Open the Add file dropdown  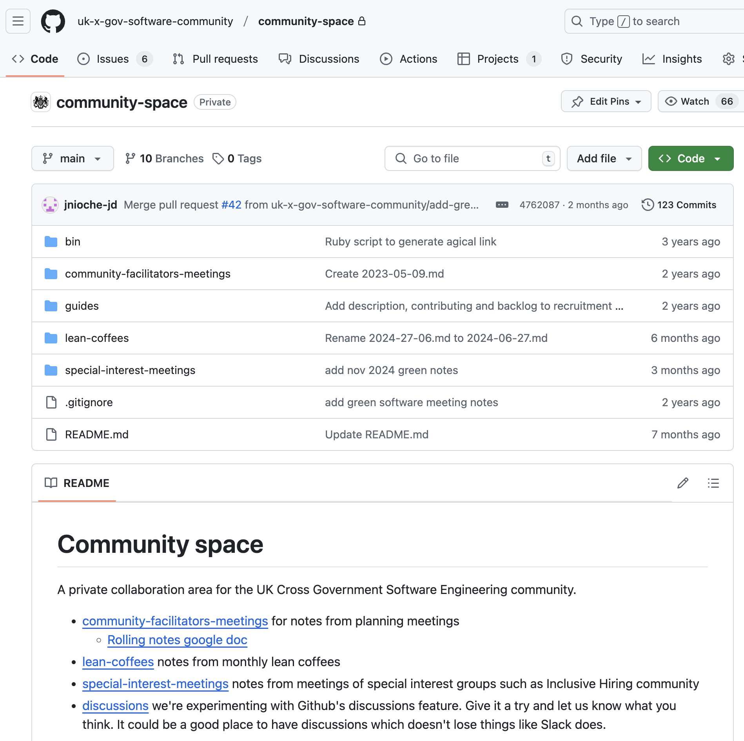pyautogui.click(x=604, y=158)
